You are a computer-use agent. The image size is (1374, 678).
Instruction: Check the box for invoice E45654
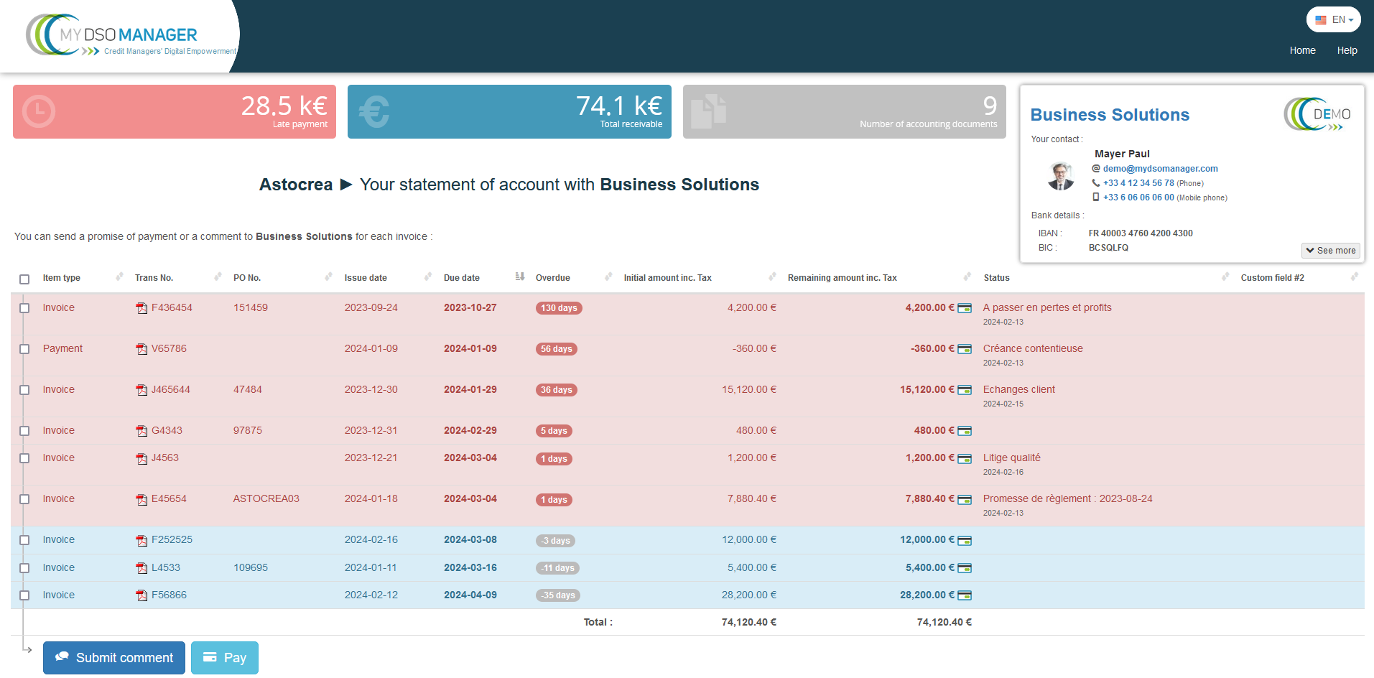point(24,499)
